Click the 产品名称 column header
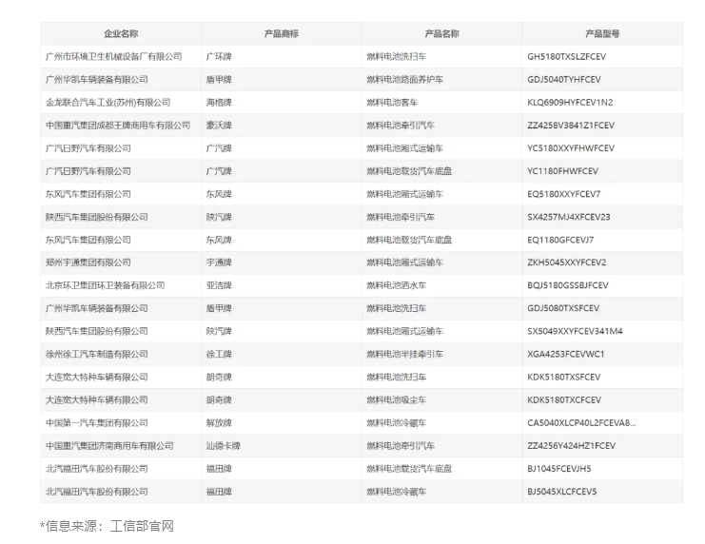 441,33
